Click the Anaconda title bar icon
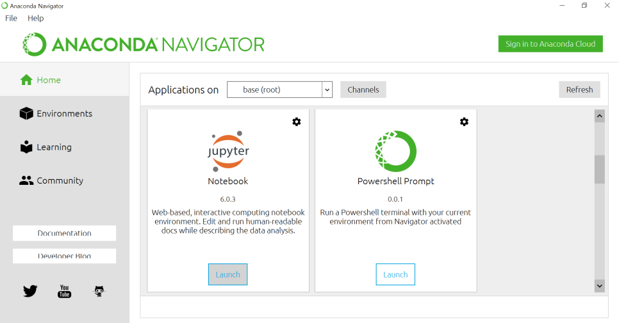The height and width of the screenshot is (323, 619). (x=4, y=6)
